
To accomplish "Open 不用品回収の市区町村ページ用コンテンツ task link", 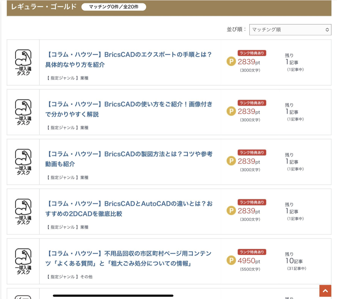I will coord(129,258).
